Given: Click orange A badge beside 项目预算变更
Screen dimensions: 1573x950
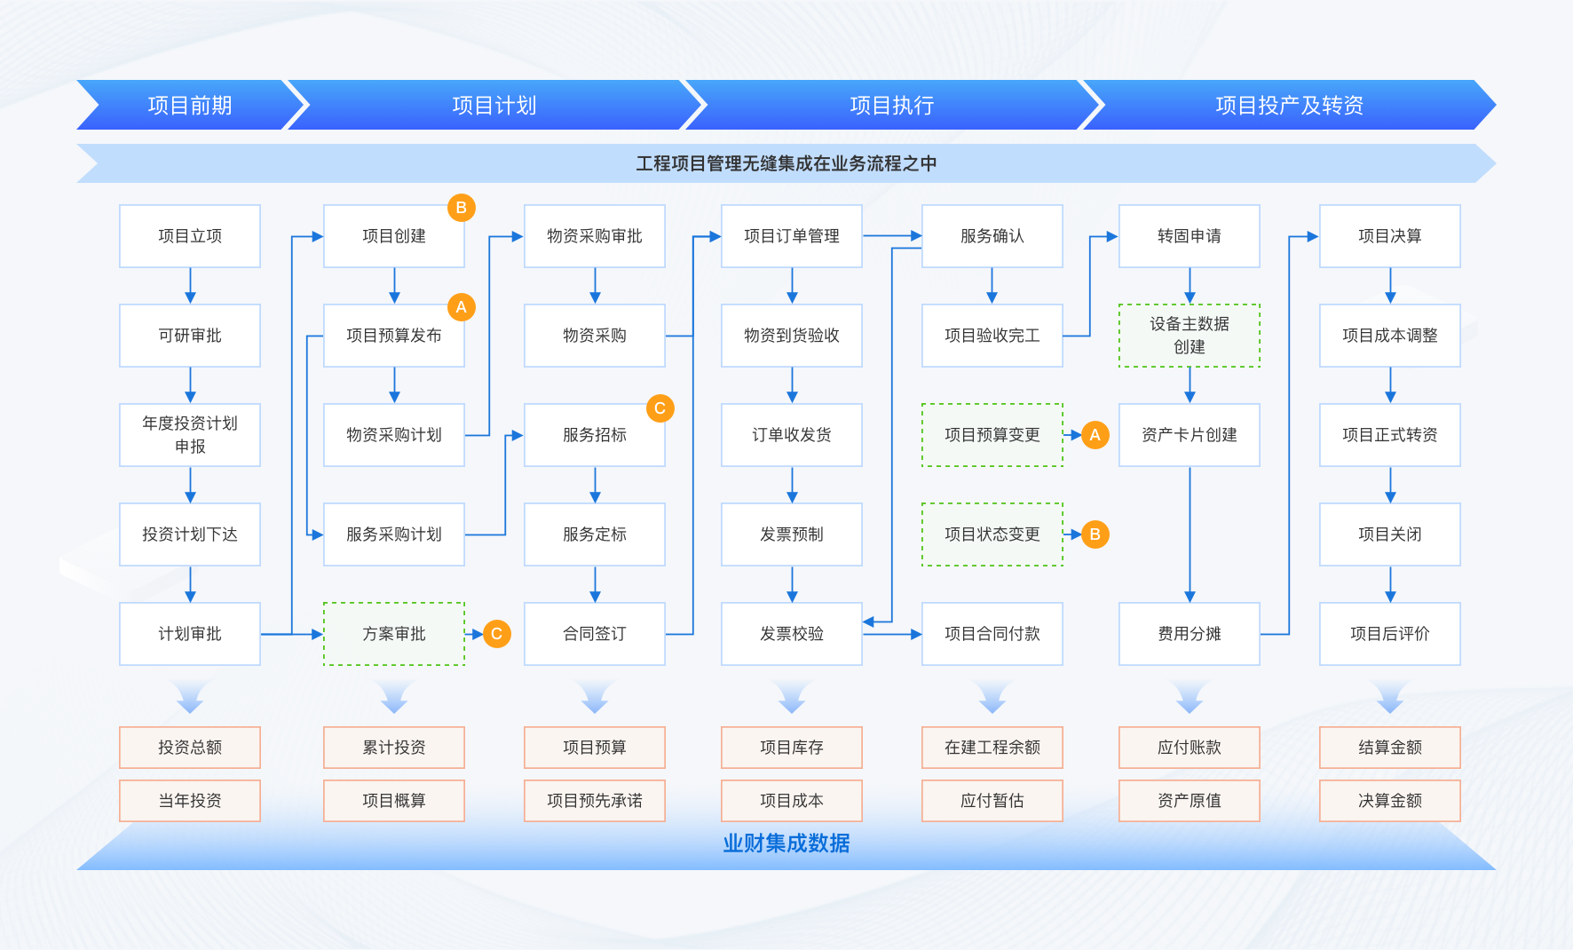Looking at the screenshot, I should pos(1095,435).
